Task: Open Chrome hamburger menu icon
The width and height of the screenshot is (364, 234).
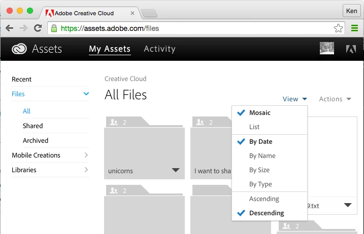Action: pos(354,28)
